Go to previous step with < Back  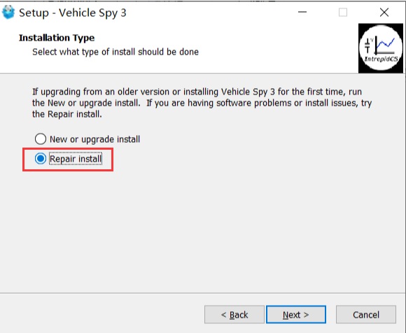click(234, 315)
